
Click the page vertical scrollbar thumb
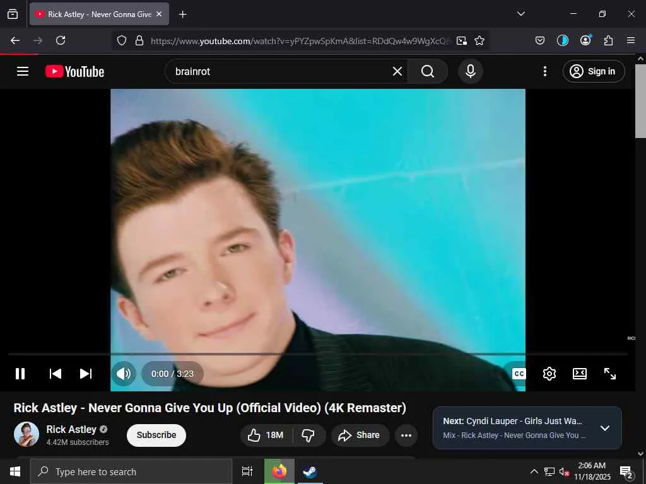click(640, 101)
